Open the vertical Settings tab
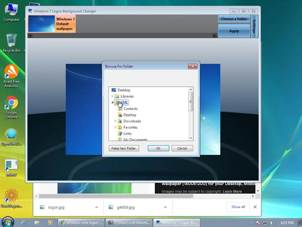This screenshot has width=302, height=227. [x=255, y=26]
